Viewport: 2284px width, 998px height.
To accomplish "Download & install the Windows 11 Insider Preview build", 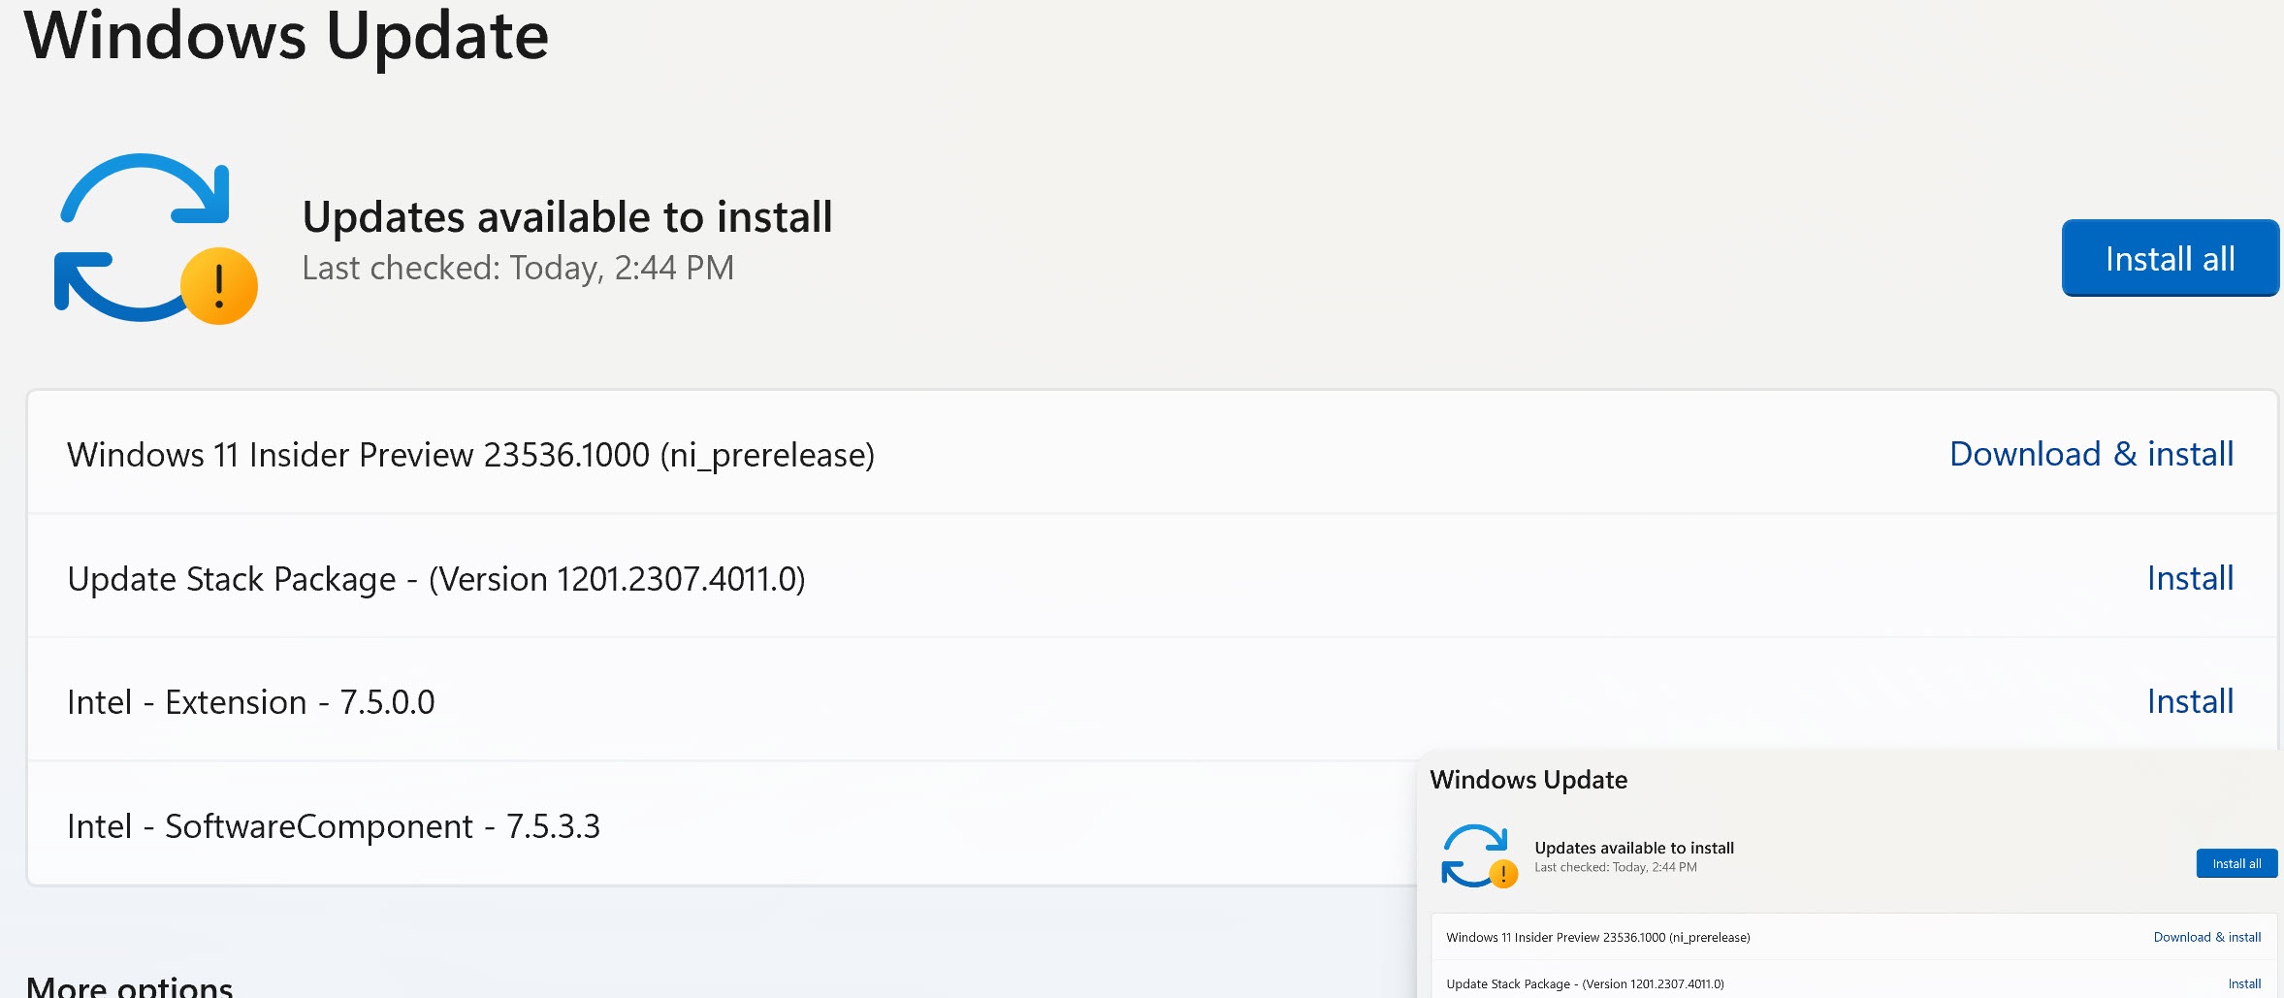I will click(2091, 454).
